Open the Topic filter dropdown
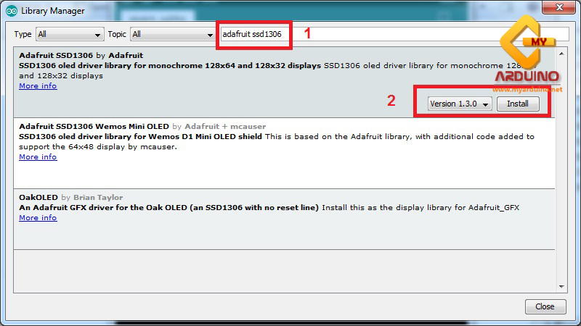The width and height of the screenshot is (581, 326). tap(171, 35)
